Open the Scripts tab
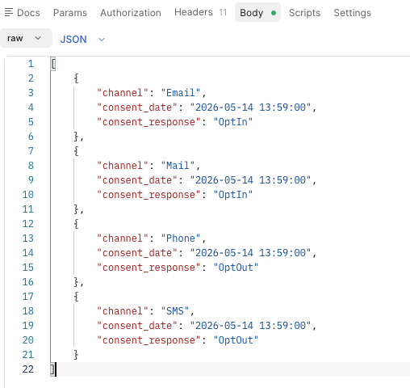The height and width of the screenshot is (388, 410). [304, 13]
